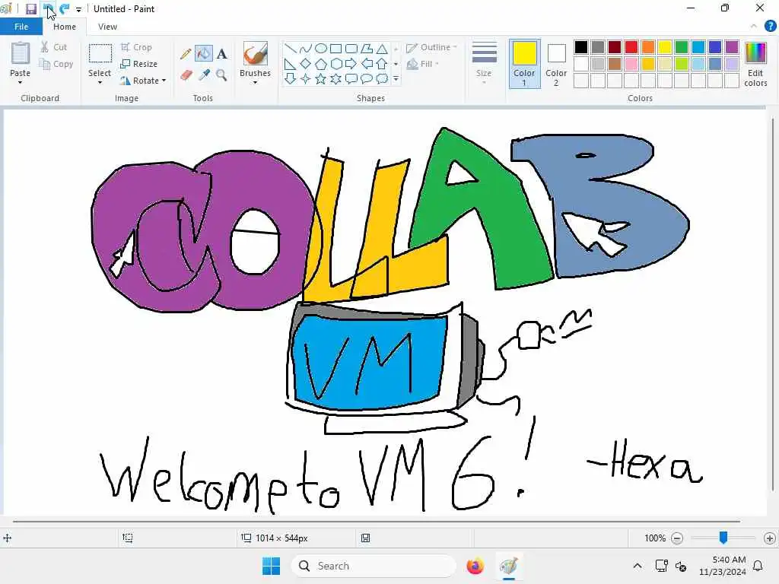Open Paint help question mark icon

[770, 27]
